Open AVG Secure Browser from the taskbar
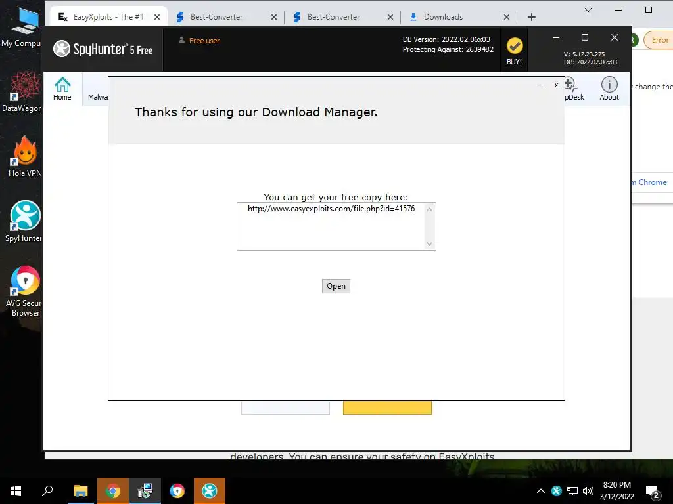Image resolution: width=673 pixels, height=504 pixels. click(x=177, y=491)
